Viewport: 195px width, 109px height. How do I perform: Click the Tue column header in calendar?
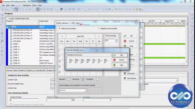coord(74,41)
